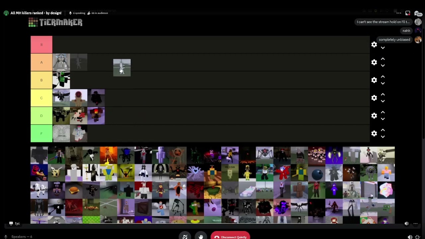Click the lime D tier label
Viewport: 425px width, 239px height.
pos(42,116)
